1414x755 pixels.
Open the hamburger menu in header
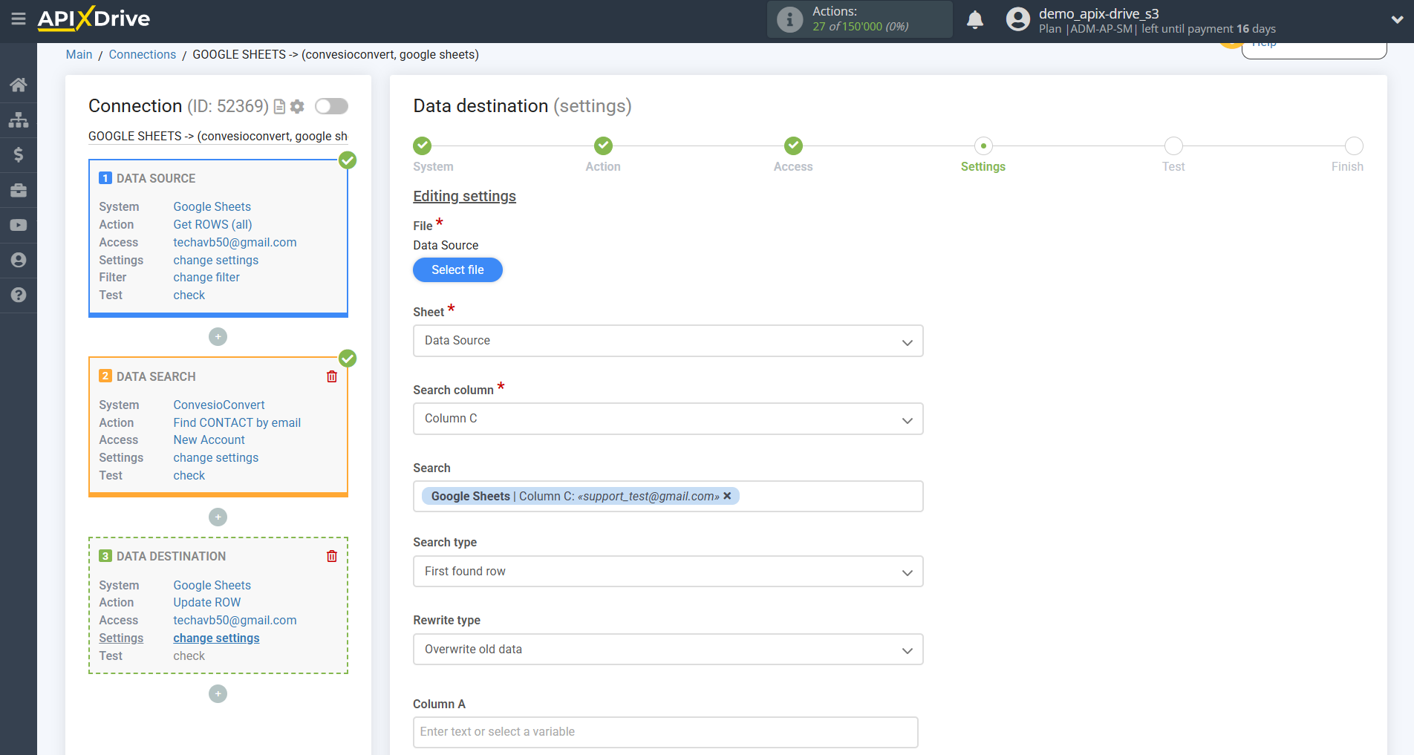(x=19, y=19)
